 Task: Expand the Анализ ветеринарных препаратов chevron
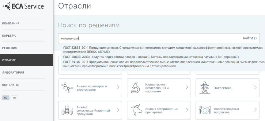187,110
